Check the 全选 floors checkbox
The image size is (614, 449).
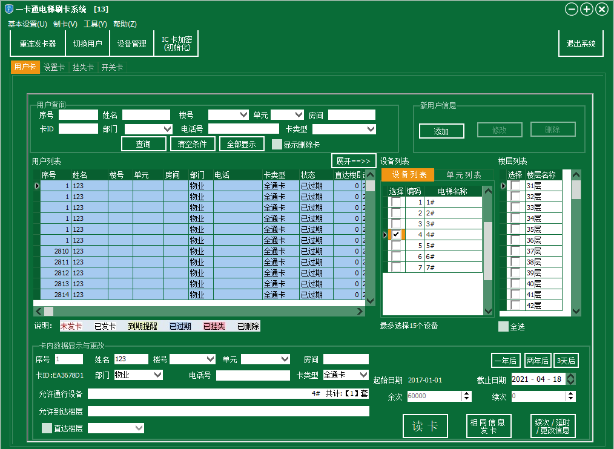[x=503, y=327]
